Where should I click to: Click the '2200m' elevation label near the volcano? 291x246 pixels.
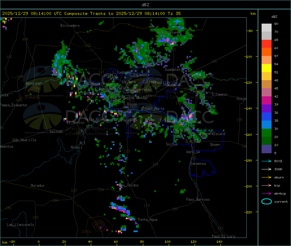pos(86,232)
